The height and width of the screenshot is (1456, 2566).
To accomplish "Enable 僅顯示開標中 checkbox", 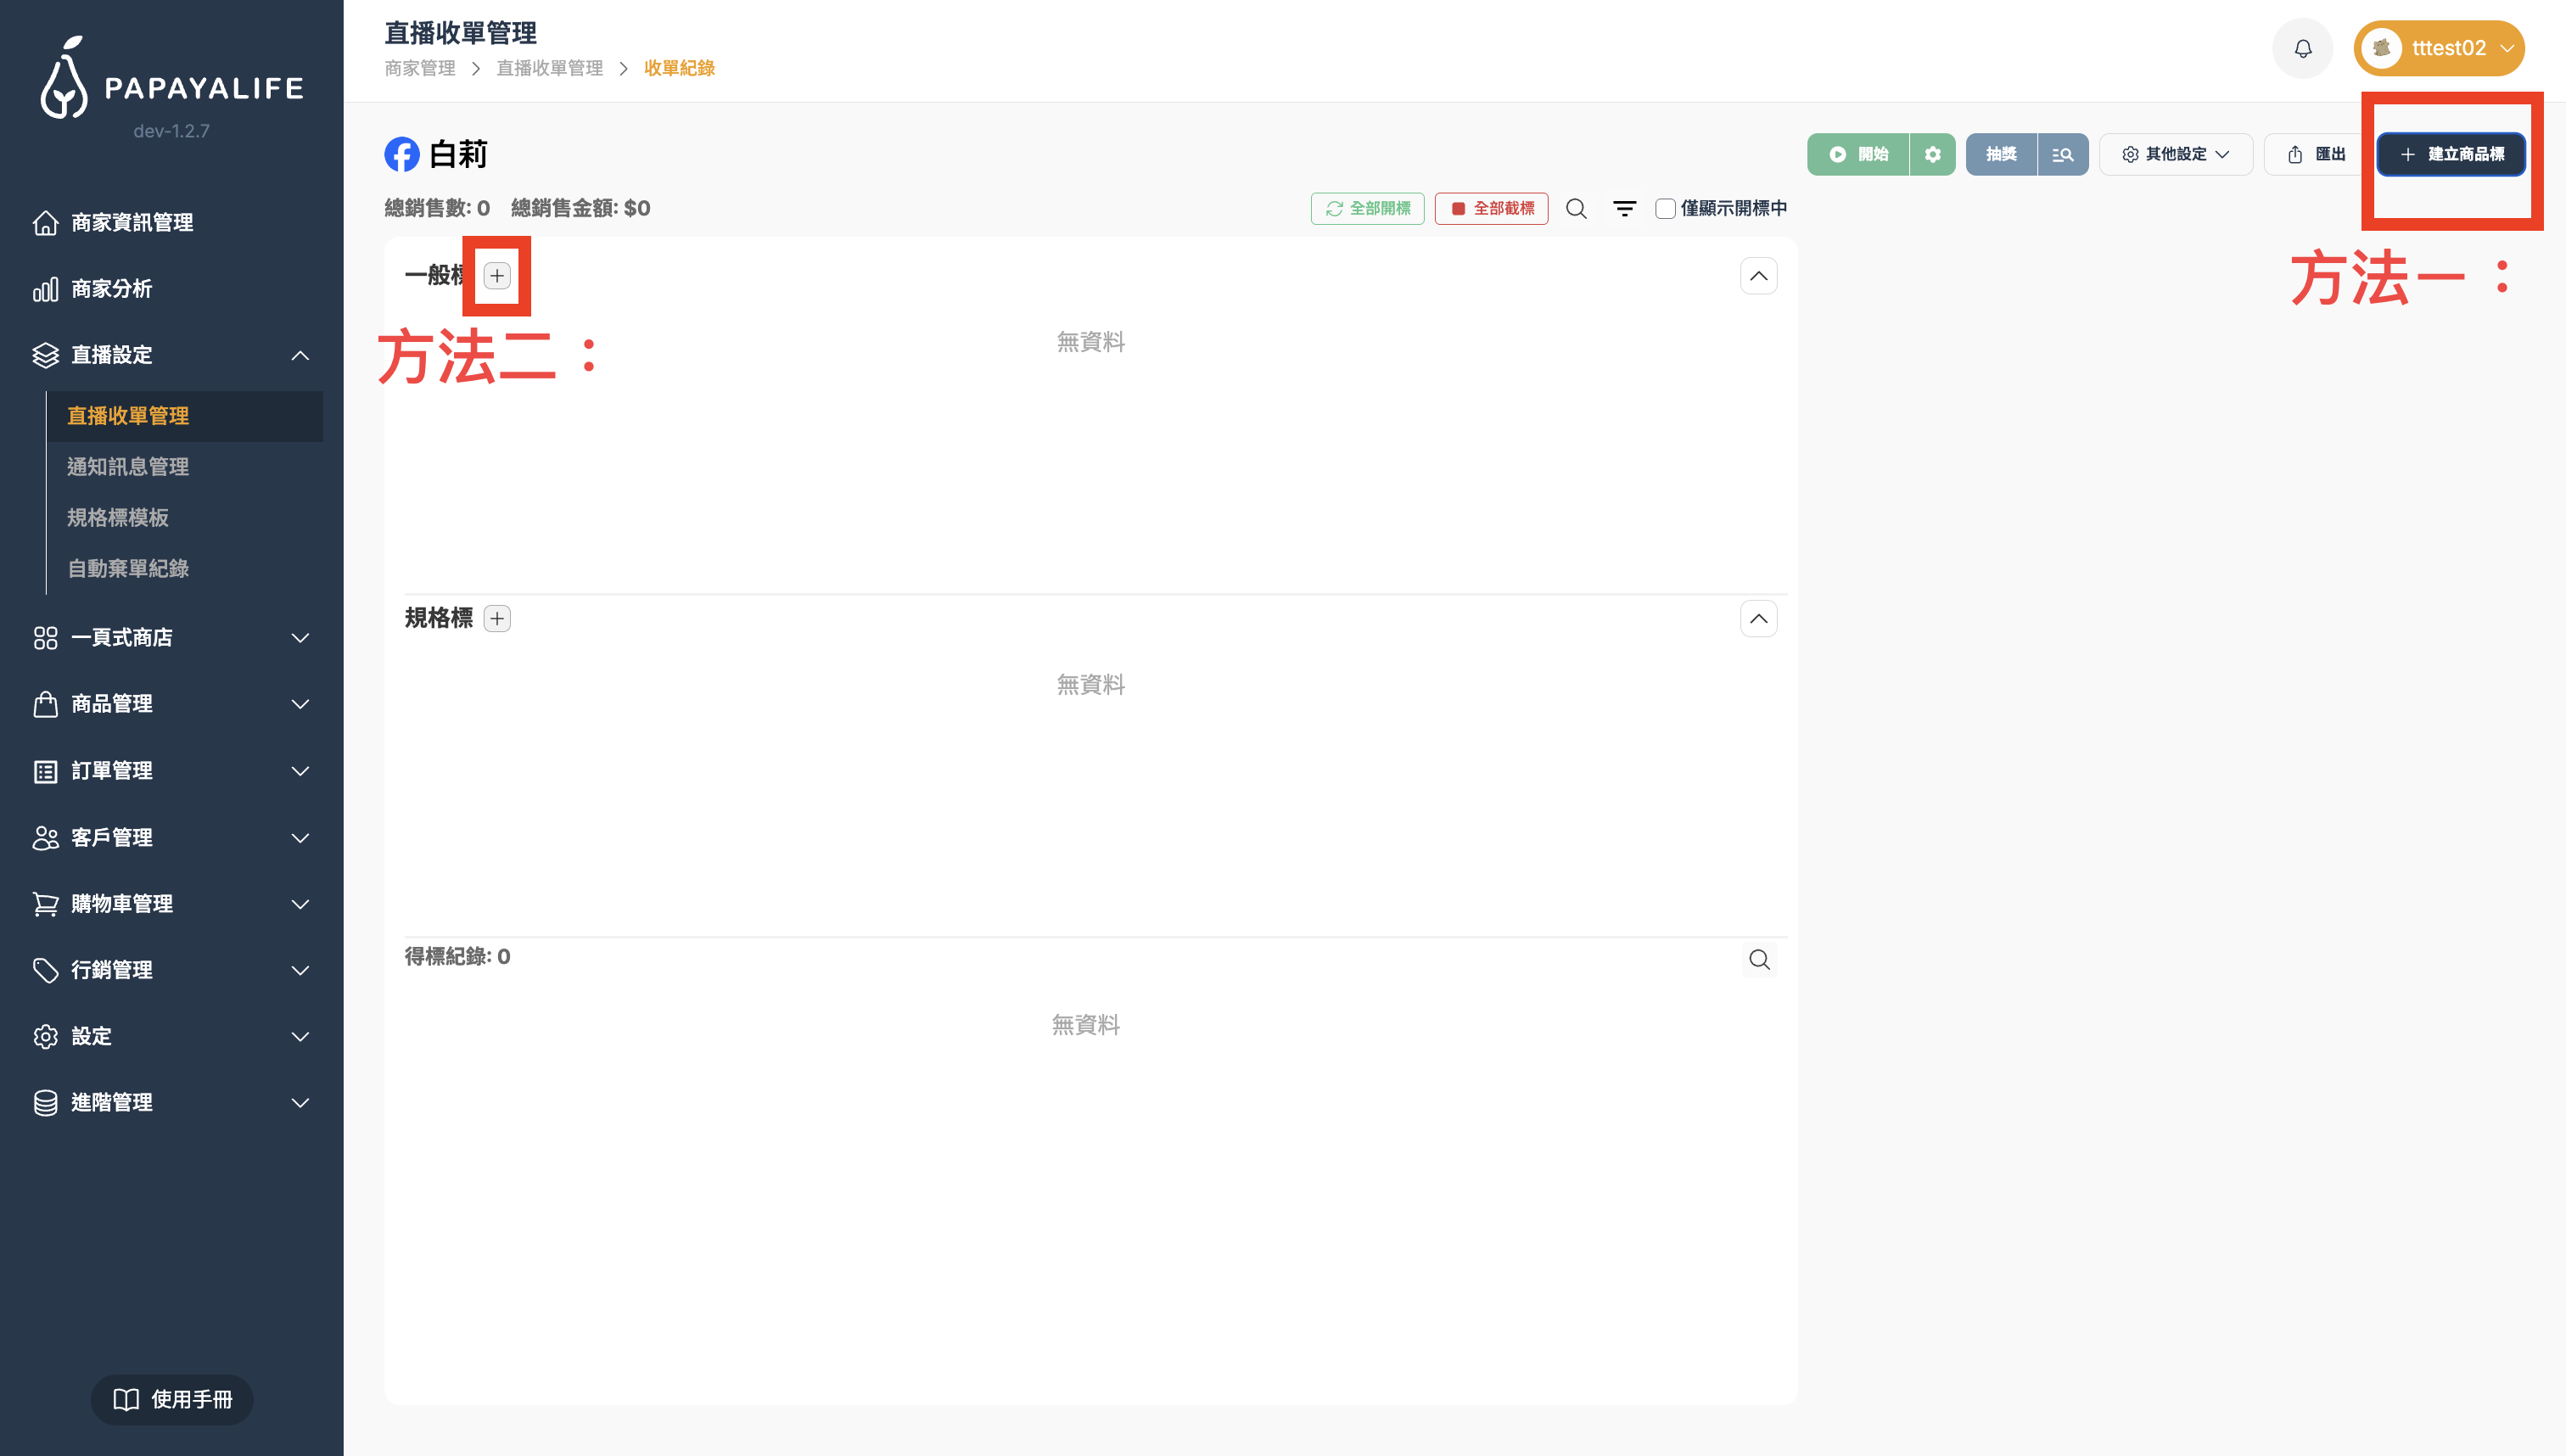I will click(1665, 208).
